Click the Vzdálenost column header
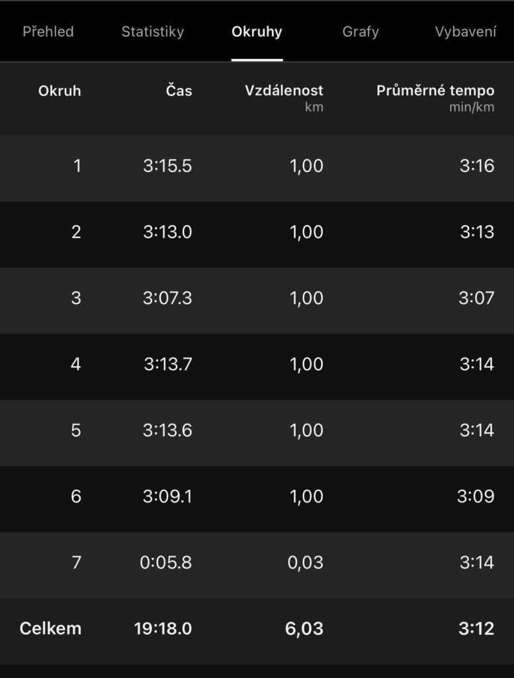This screenshot has height=678, width=514. [284, 91]
